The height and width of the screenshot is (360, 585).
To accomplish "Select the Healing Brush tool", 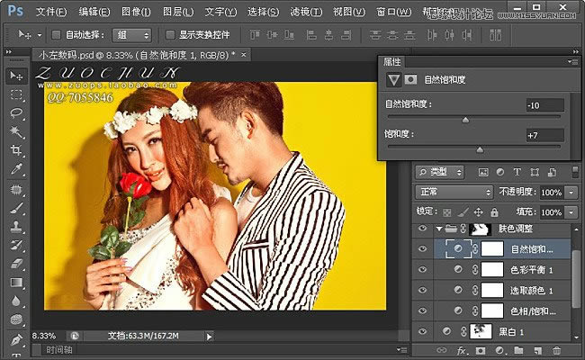I will (16, 189).
